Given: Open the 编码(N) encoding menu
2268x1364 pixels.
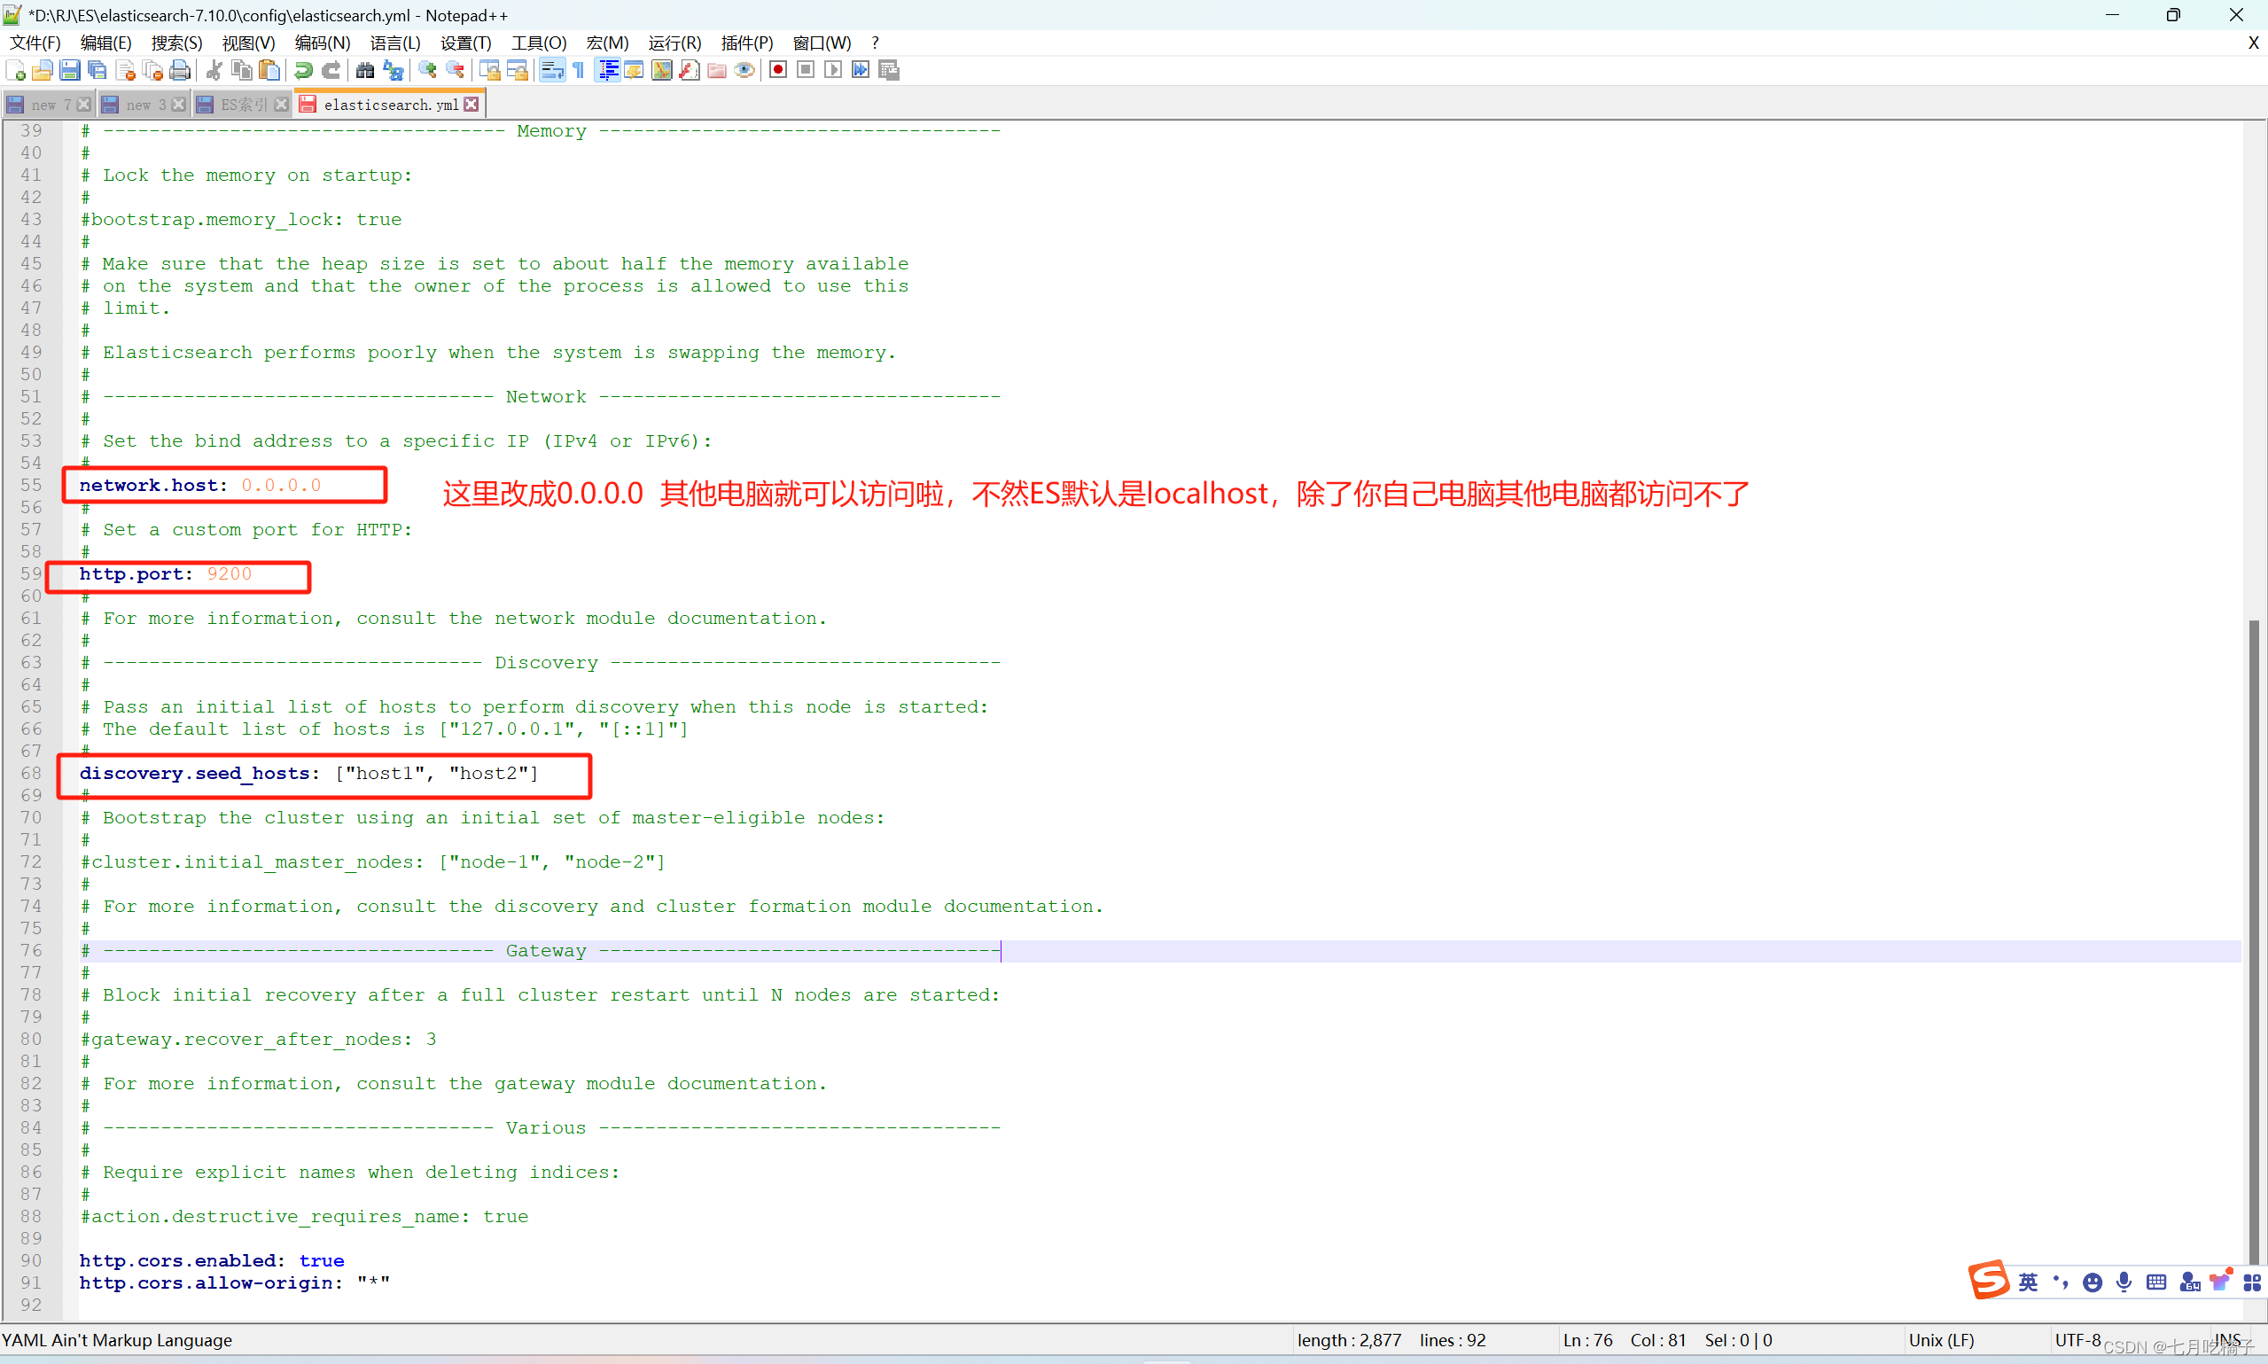Looking at the screenshot, I should [322, 43].
